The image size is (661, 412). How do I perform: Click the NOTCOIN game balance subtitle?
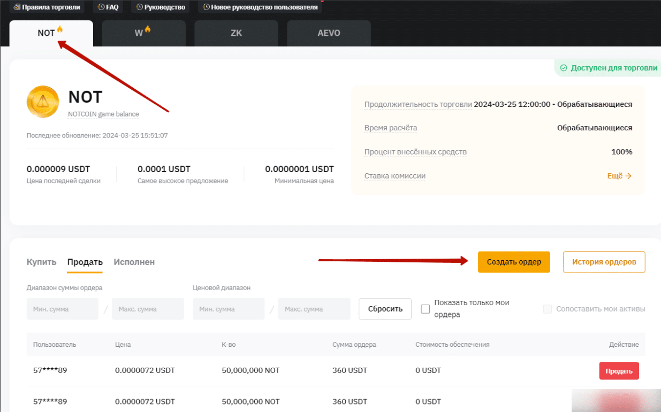pyautogui.click(x=103, y=114)
